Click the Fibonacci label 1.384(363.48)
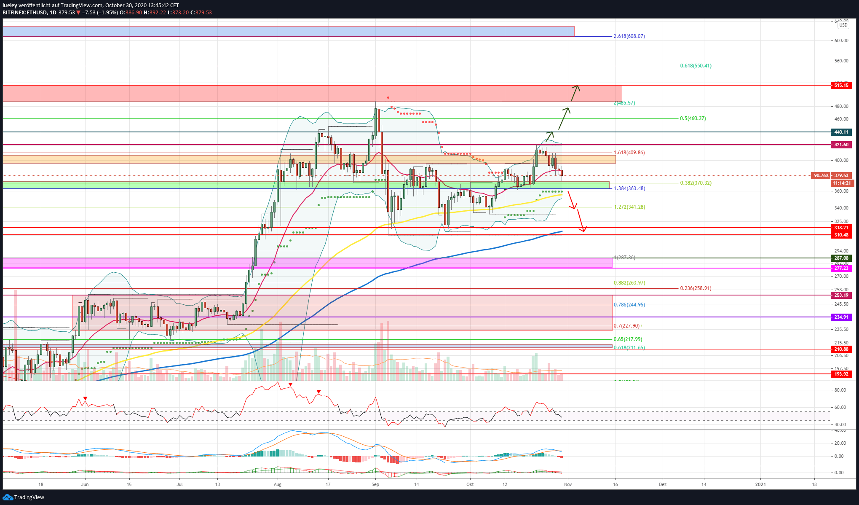Viewport: 859px width, 505px height. click(x=629, y=188)
